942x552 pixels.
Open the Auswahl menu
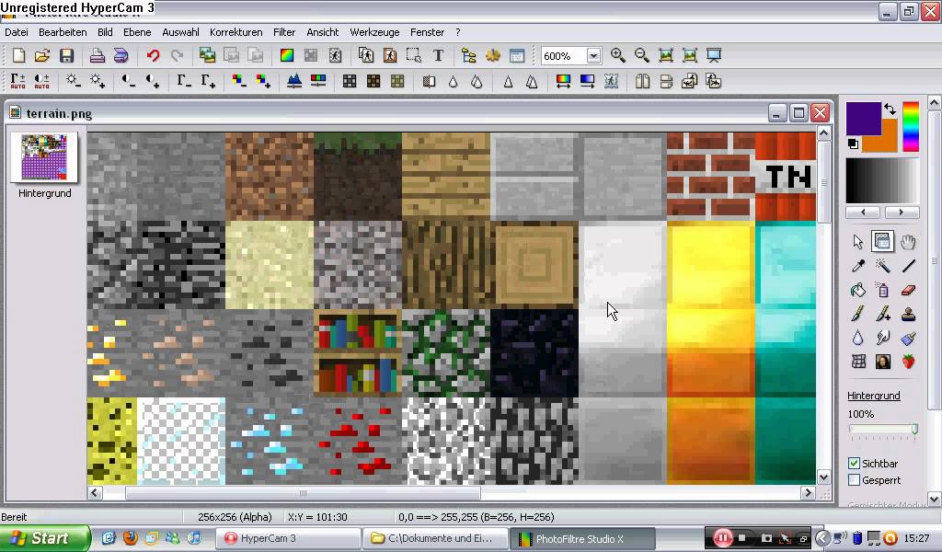click(x=180, y=32)
